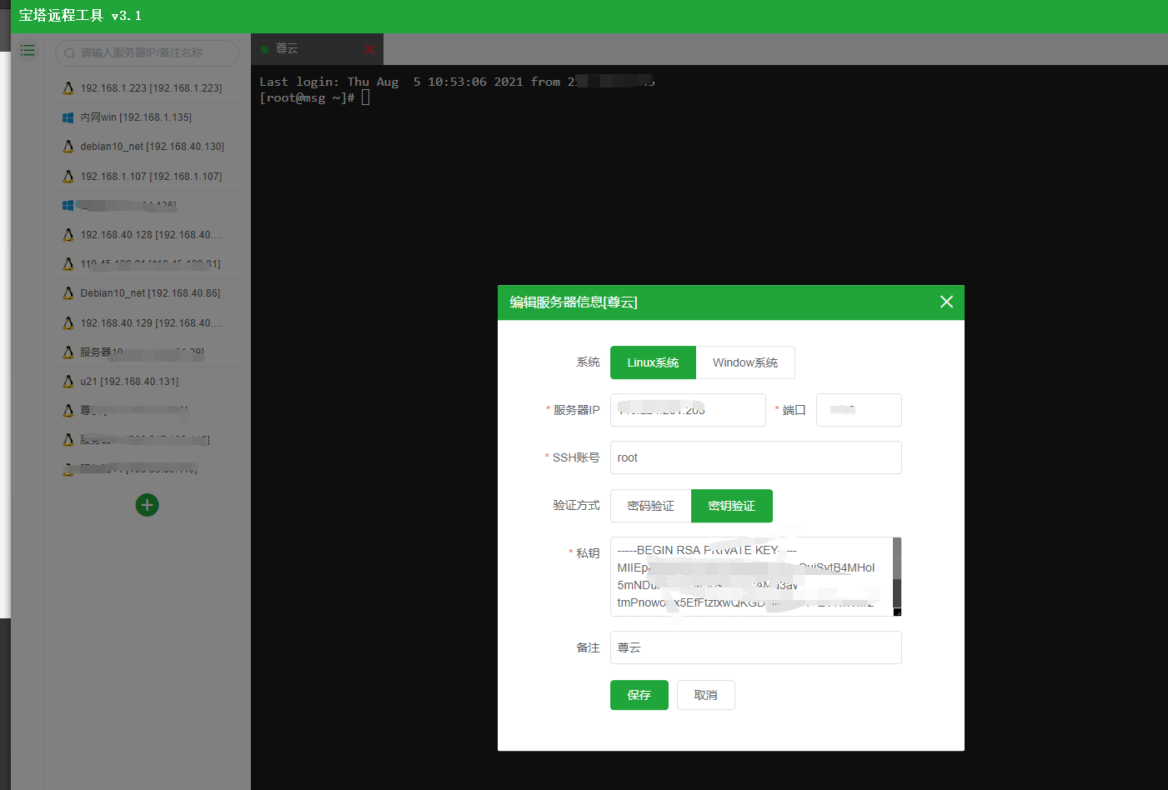Click Linux icon for 192.168.40.129
1168x790 pixels.
click(68, 323)
